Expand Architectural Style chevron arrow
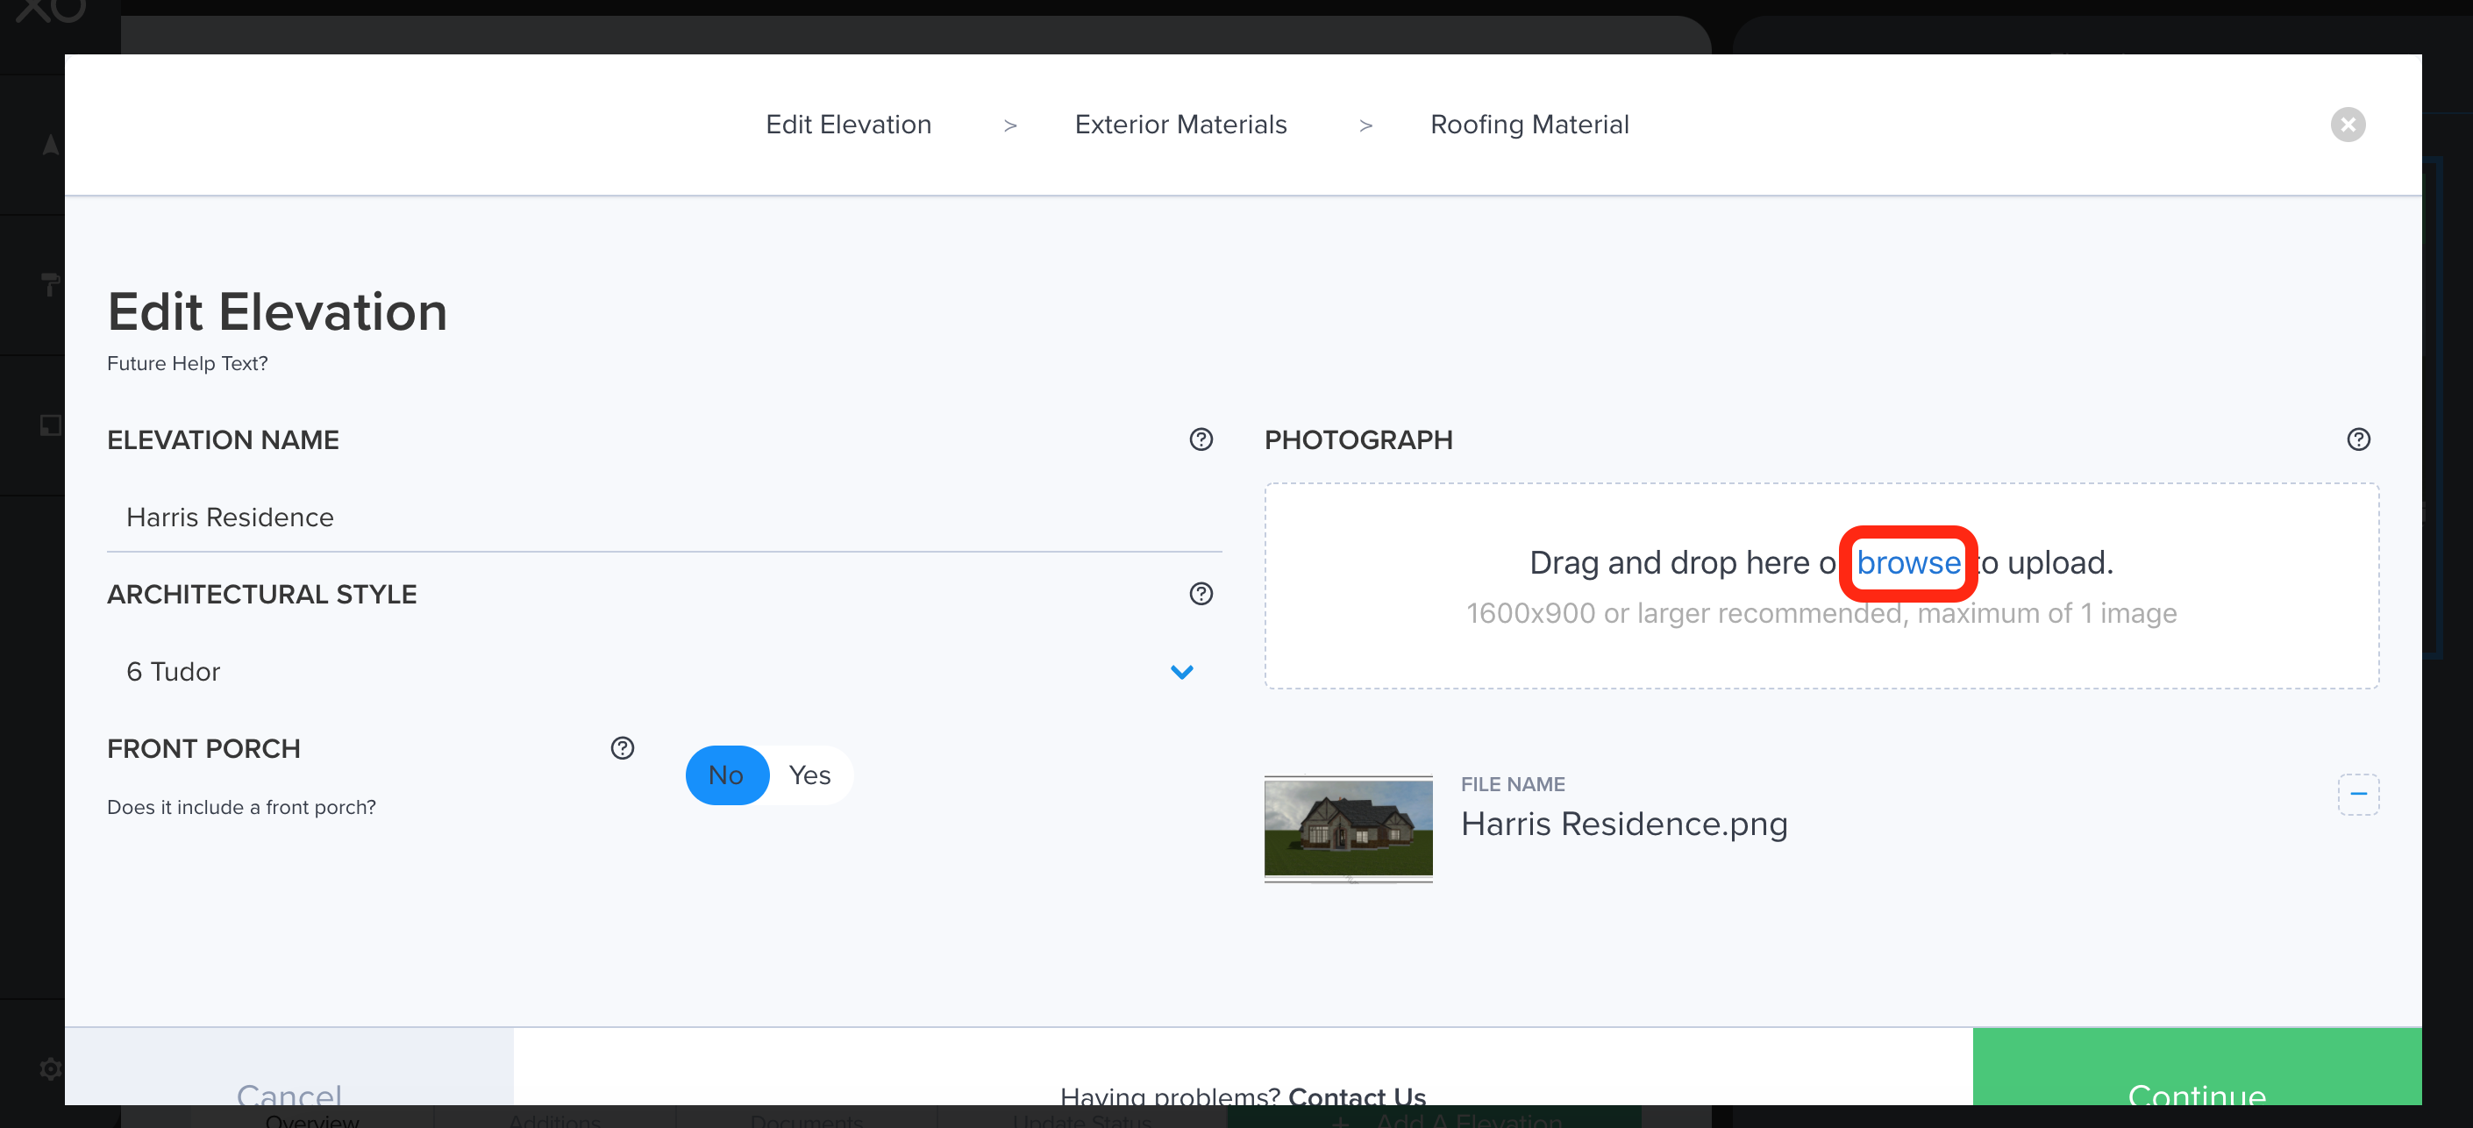This screenshot has height=1128, width=2473. pyautogui.click(x=1181, y=671)
